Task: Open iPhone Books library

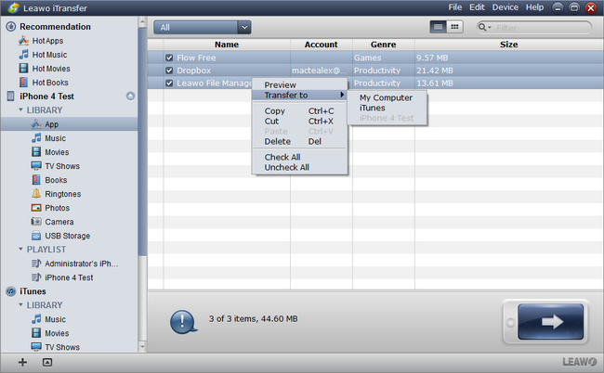Action: (x=49, y=180)
